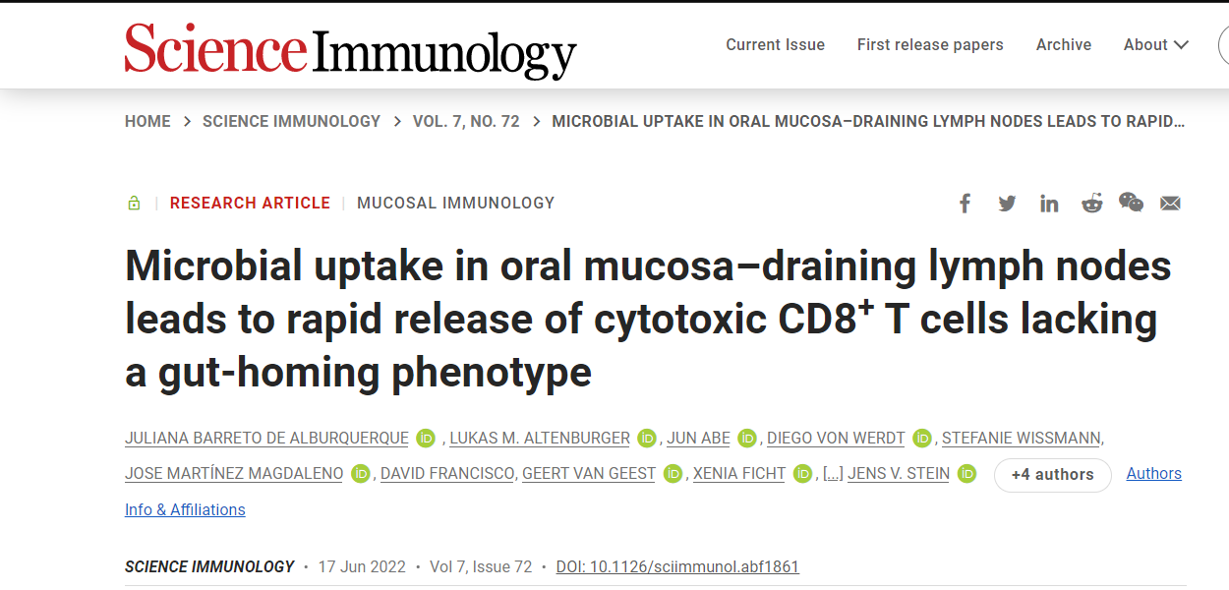Expand the collapsed author list ellipsis [...]
Viewport: 1229px width, 590px height.
pos(833,474)
